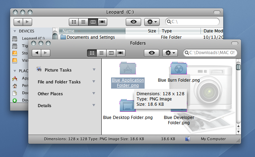Click the Picture Tasks icon
255x157 pixels.
pyautogui.click(x=39, y=69)
